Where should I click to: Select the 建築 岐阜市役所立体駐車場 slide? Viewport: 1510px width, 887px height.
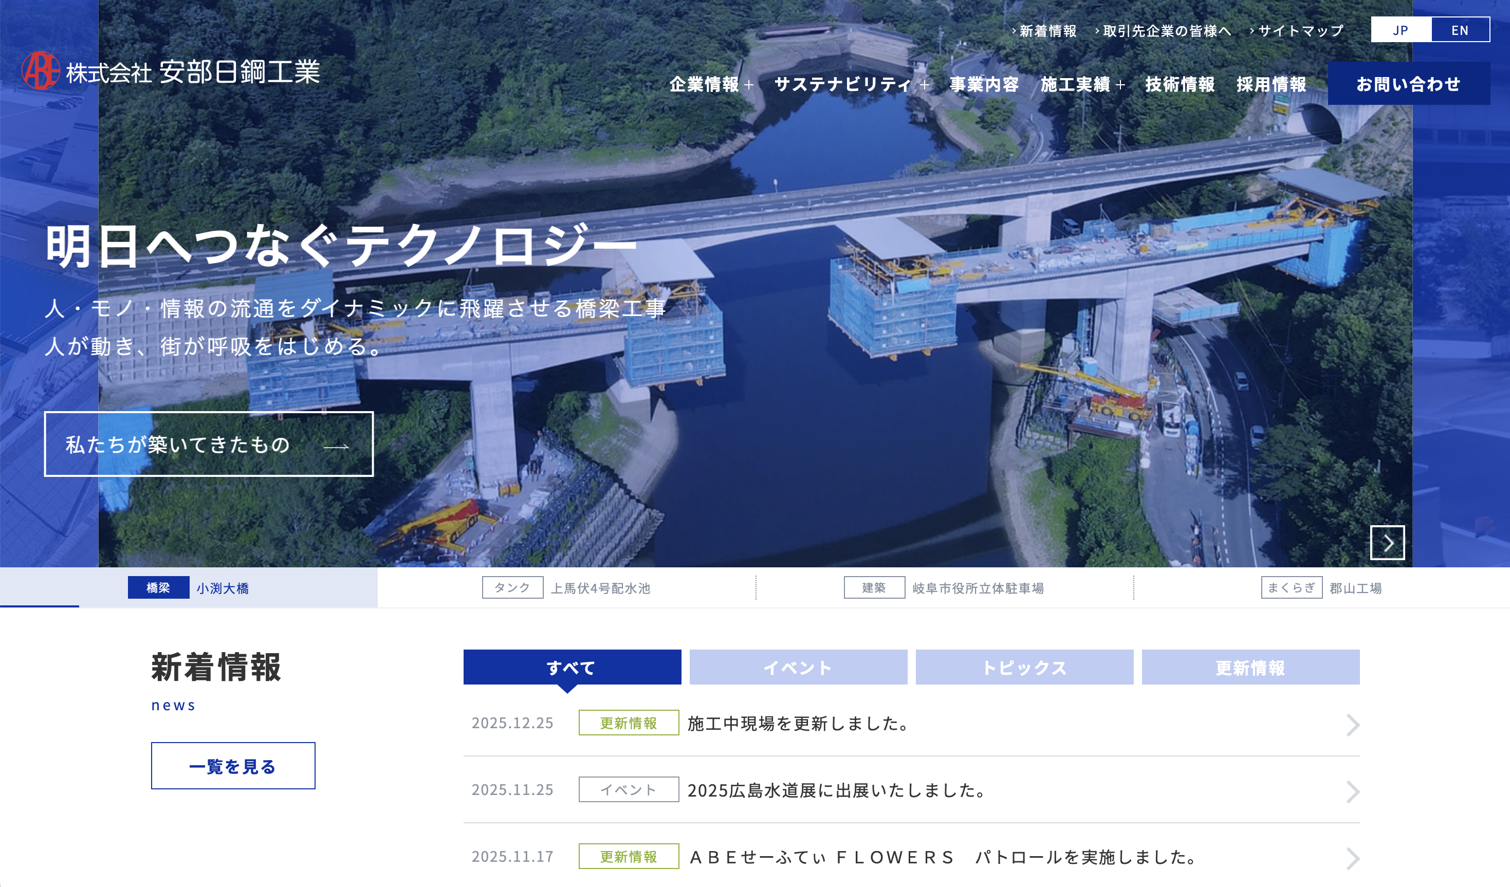tap(944, 588)
